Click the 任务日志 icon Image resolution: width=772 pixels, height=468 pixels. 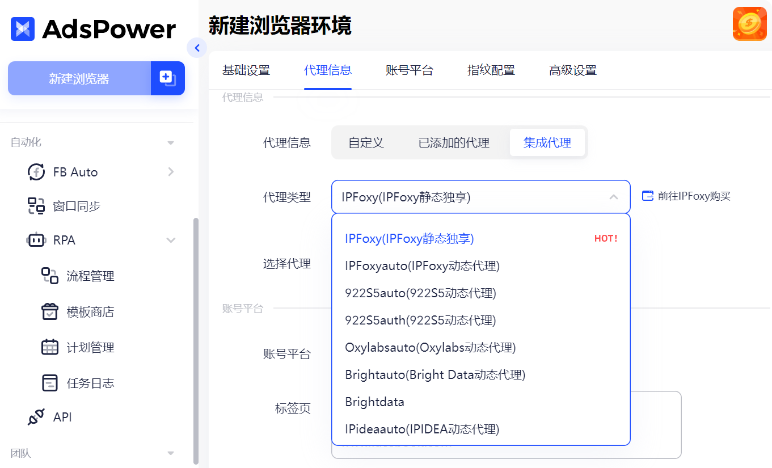[x=50, y=383]
